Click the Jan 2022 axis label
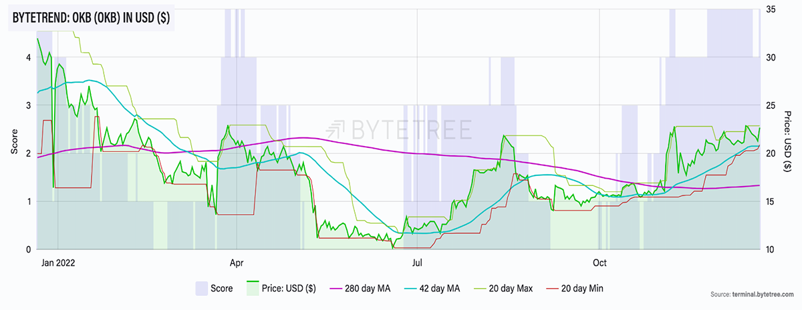Screen dimensions: 802x310 click(x=58, y=262)
